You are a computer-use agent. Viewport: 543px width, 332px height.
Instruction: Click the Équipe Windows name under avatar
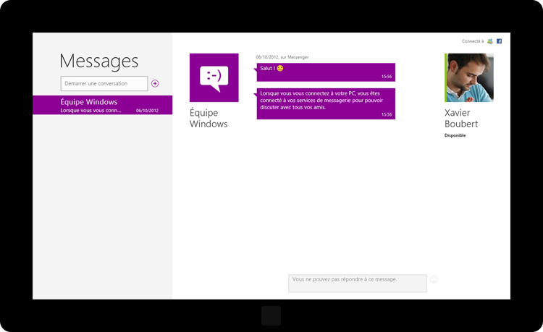click(209, 119)
